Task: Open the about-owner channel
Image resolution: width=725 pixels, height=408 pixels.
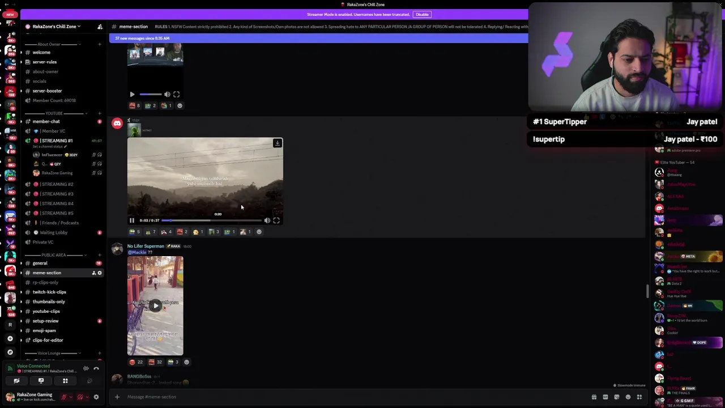Action: pos(45,71)
